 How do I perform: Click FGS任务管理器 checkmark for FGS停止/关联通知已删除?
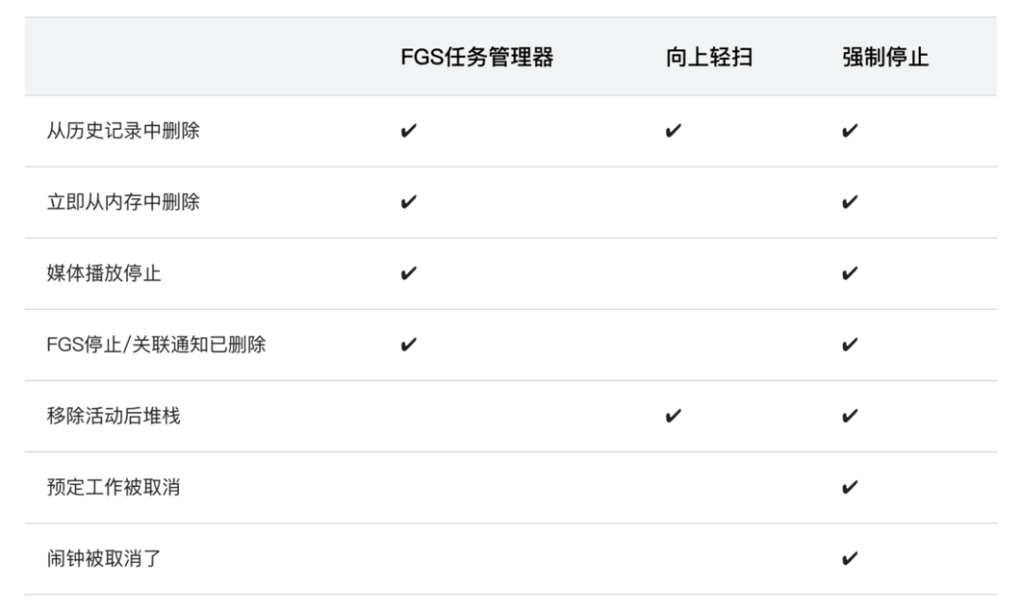coord(409,345)
